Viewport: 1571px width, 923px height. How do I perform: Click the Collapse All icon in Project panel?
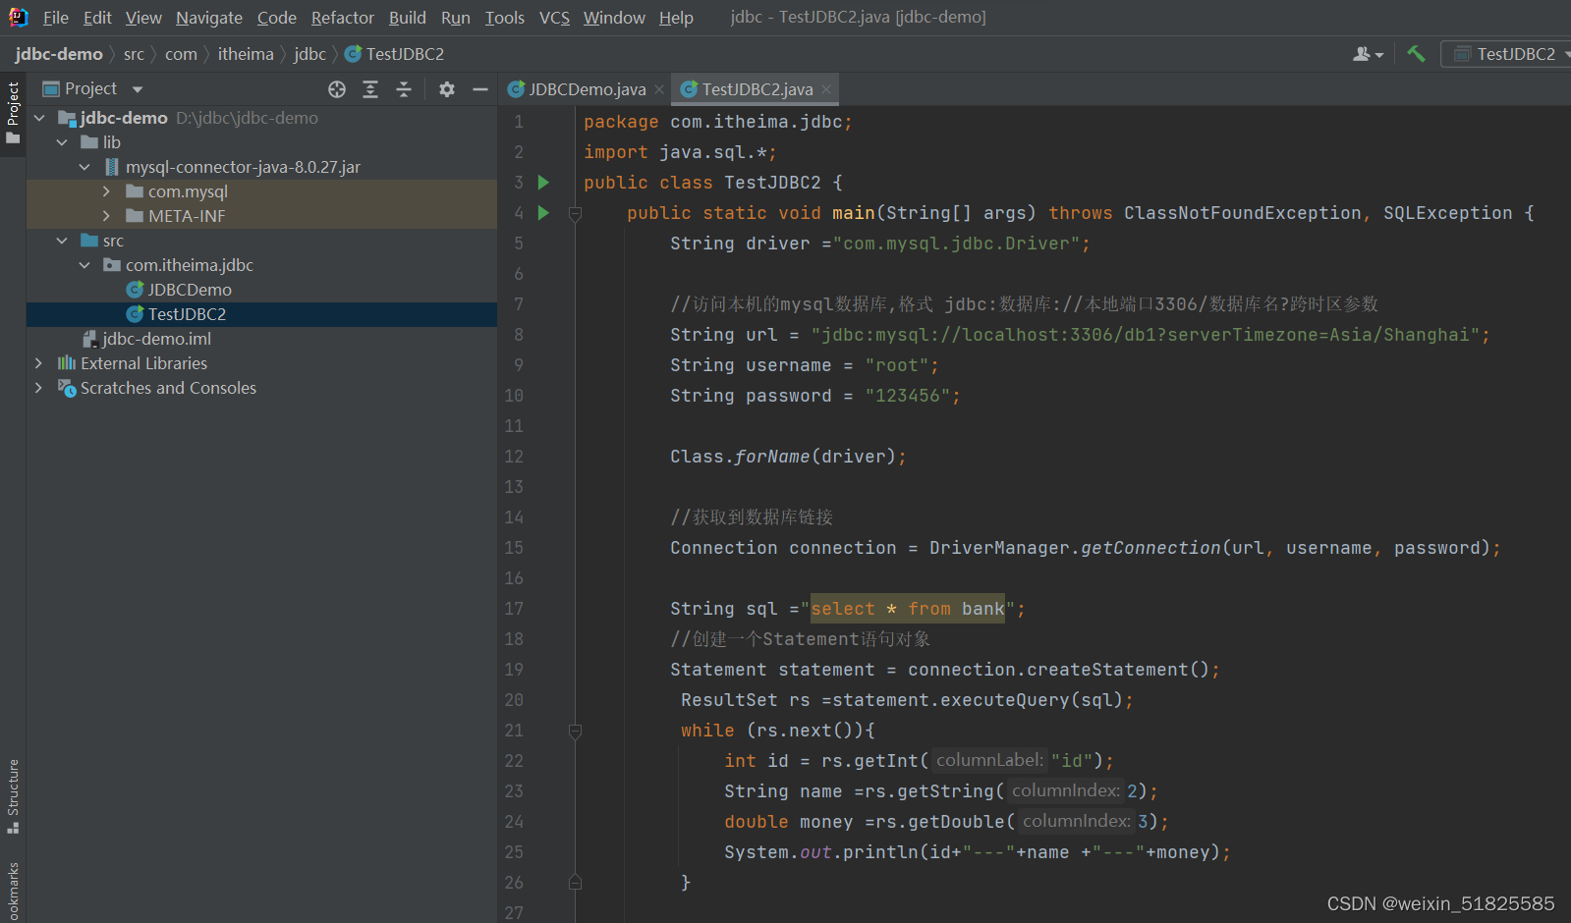coord(404,89)
